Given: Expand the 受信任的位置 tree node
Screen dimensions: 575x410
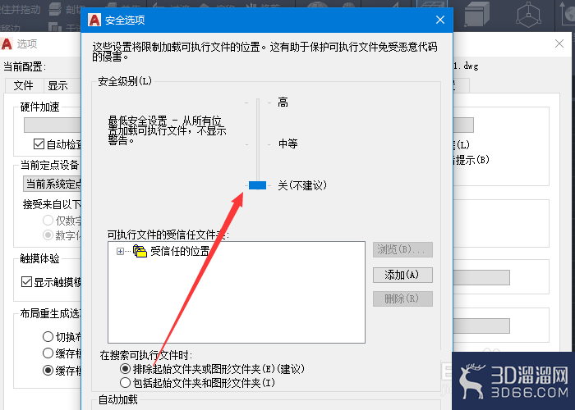Looking at the screenshot, I should point(120,251).
